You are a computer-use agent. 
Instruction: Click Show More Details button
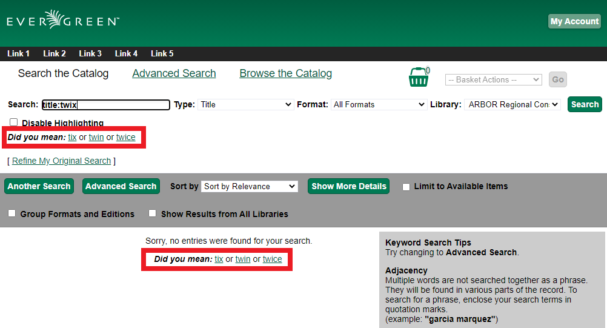348,186
